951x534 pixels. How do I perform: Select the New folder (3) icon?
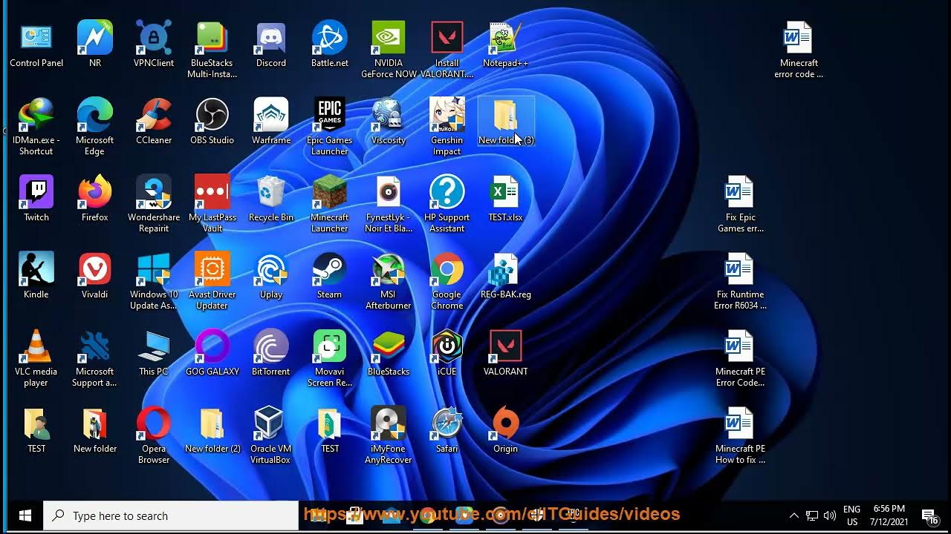point(505,122)
